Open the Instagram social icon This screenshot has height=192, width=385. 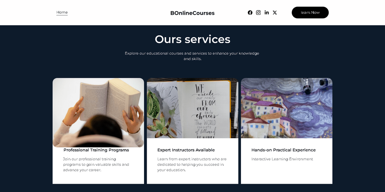258,12
